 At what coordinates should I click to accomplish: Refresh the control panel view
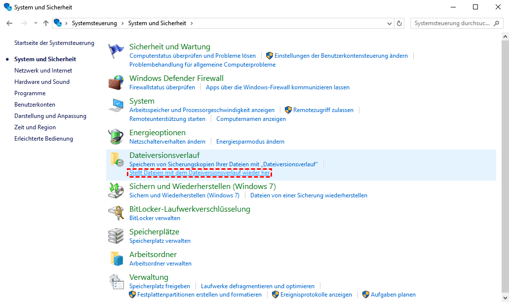point(399,23)
